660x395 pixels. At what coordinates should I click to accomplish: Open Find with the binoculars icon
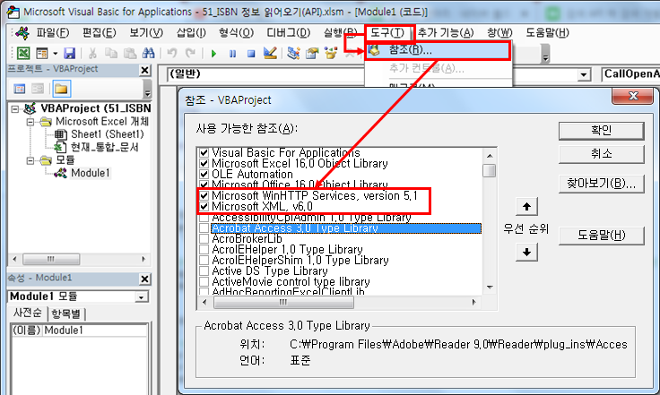(148, 54)
